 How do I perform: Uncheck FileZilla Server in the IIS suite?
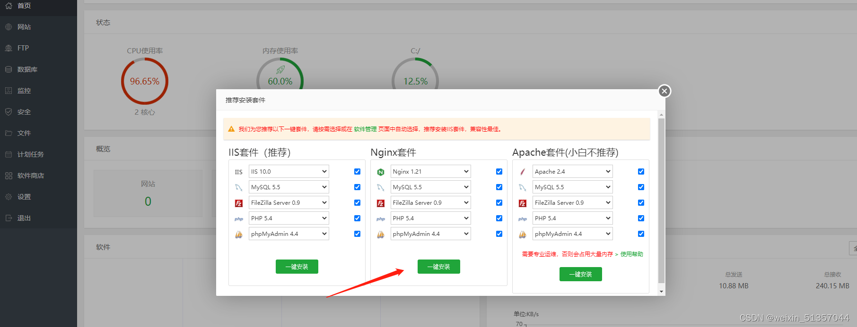click(x=357, y=202)
